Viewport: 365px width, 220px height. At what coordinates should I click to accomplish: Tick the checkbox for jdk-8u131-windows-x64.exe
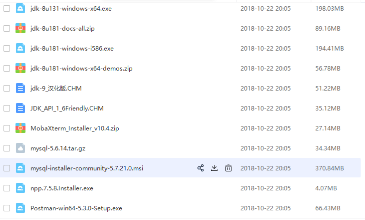[7, 8]
